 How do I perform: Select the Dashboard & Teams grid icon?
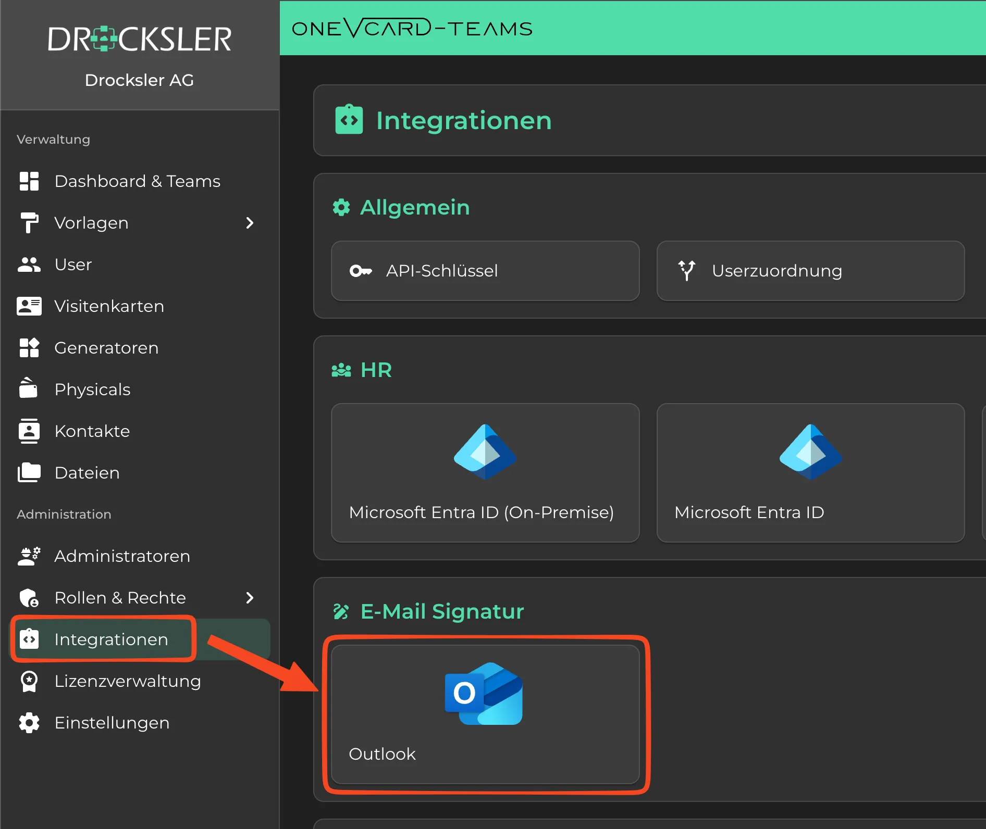[29, 181]
